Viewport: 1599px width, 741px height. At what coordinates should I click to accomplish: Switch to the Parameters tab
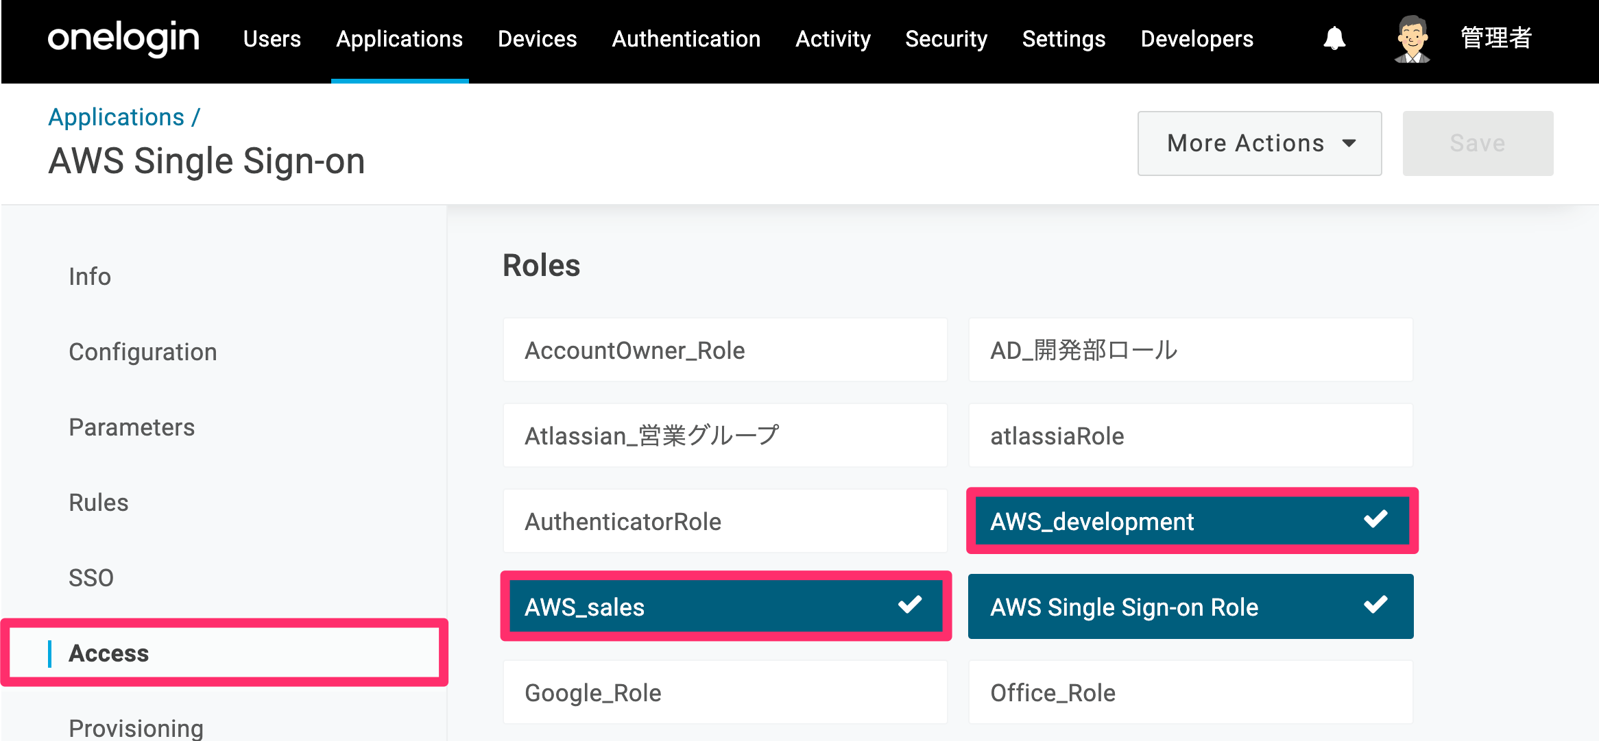tap(132, 427)
